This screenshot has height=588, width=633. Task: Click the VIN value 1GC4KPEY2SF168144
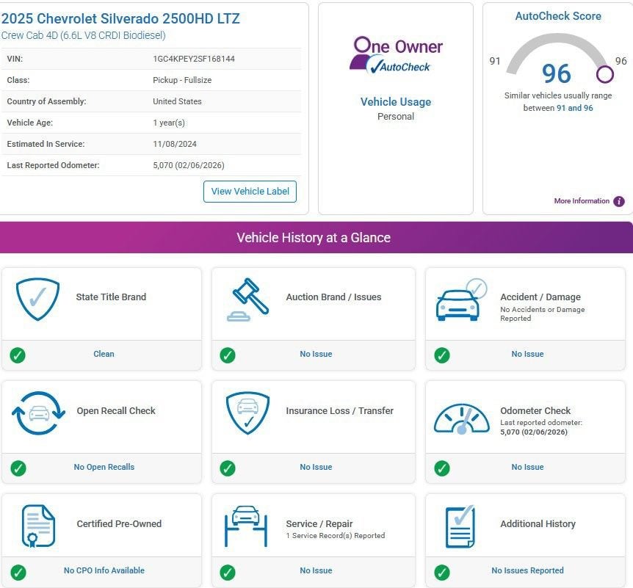[x=194, y=59]
